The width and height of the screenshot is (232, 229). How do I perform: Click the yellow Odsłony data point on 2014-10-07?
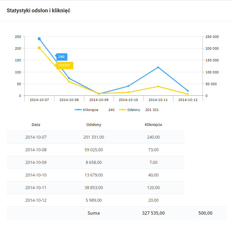[x=39, y=48]
